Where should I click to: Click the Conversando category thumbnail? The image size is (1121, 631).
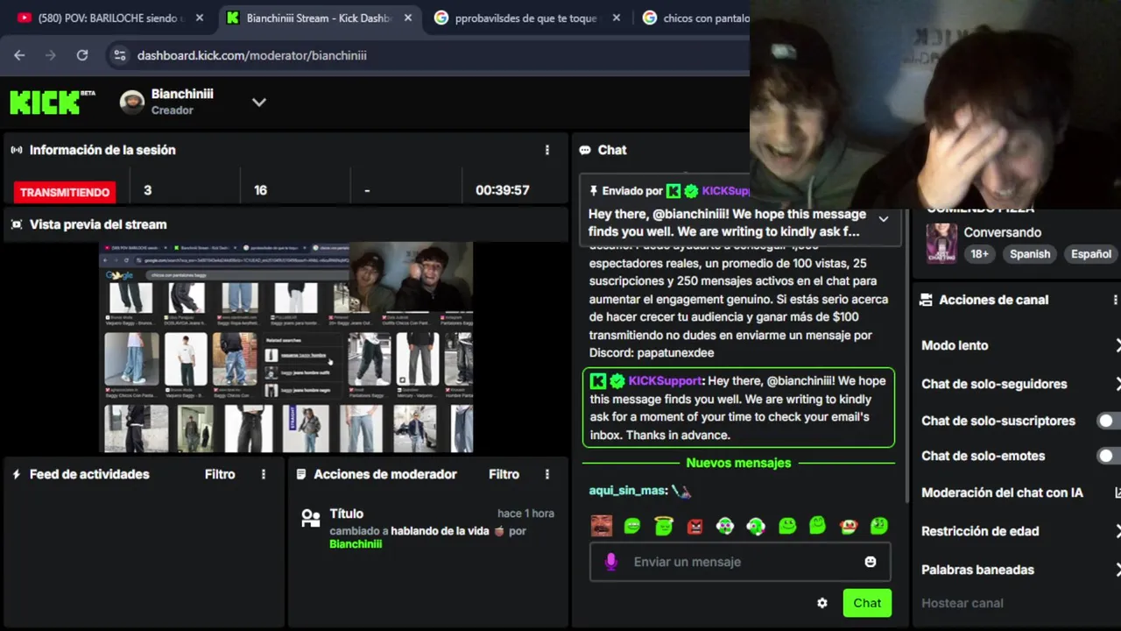[x=942, y=243]
